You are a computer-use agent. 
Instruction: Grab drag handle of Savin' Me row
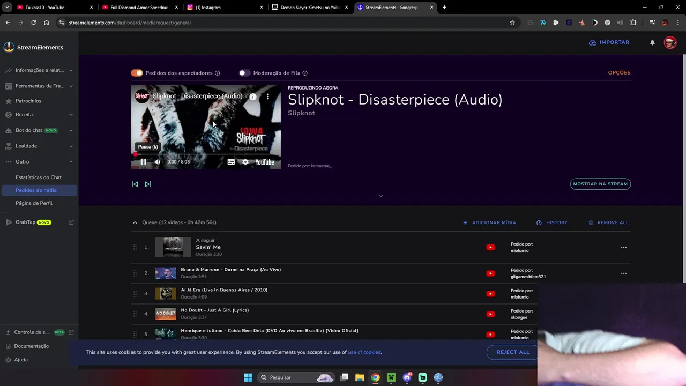pos(135,247)
